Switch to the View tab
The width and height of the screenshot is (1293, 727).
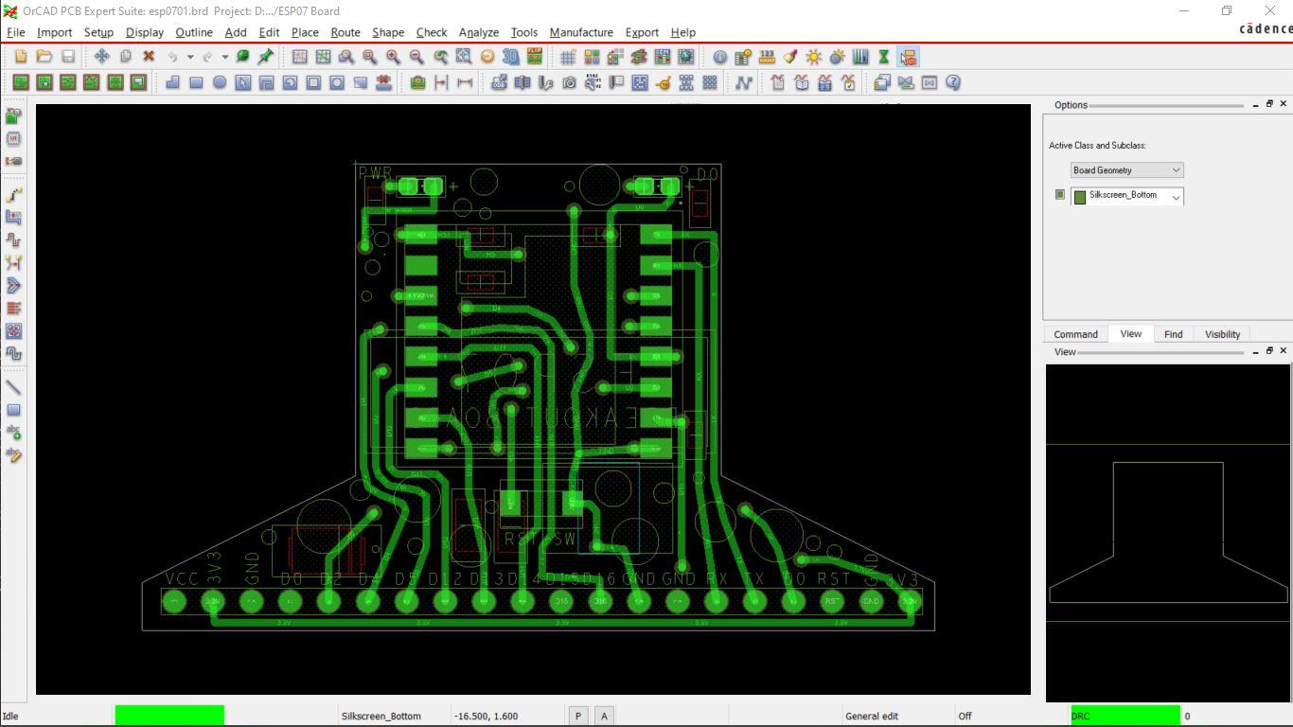click(1131, 333)
